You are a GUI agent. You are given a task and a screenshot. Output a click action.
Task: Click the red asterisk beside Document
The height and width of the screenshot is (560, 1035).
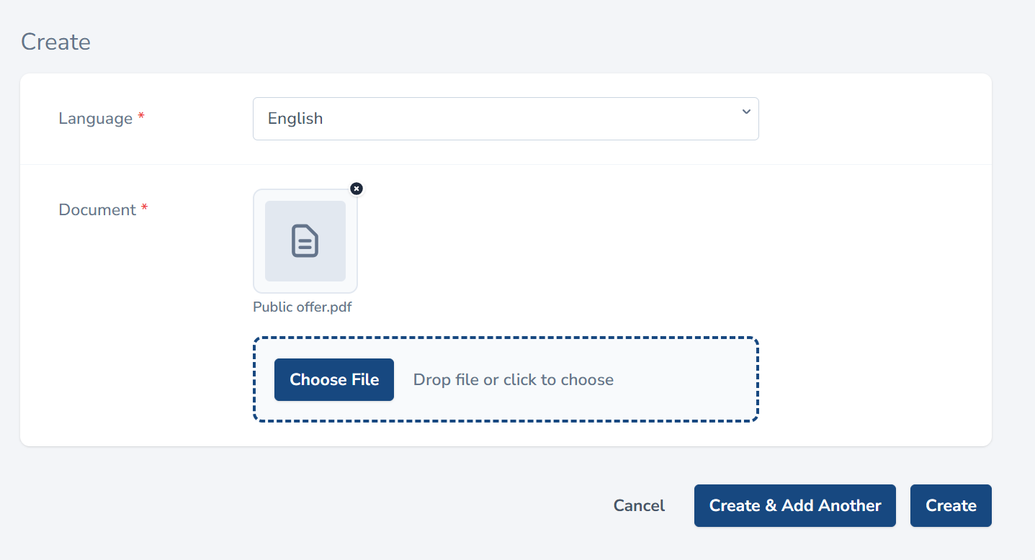tap(145, 209)
